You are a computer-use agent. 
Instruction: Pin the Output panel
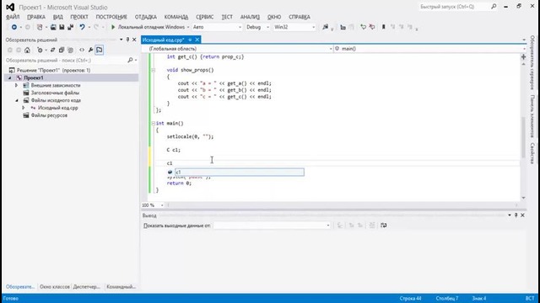(516, 215)
